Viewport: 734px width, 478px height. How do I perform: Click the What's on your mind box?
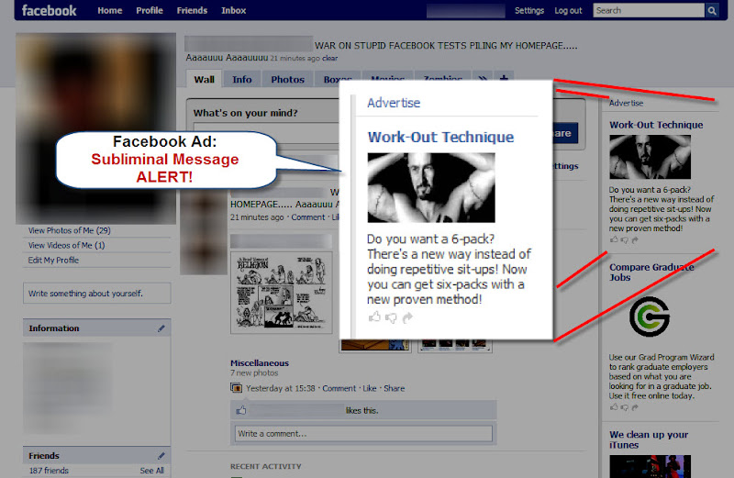pyautogui.click(x=265, y=132)
